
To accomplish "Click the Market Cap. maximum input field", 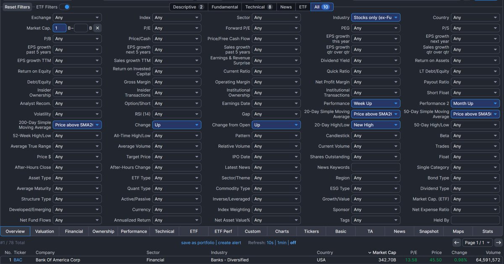I will pos(81,28).
